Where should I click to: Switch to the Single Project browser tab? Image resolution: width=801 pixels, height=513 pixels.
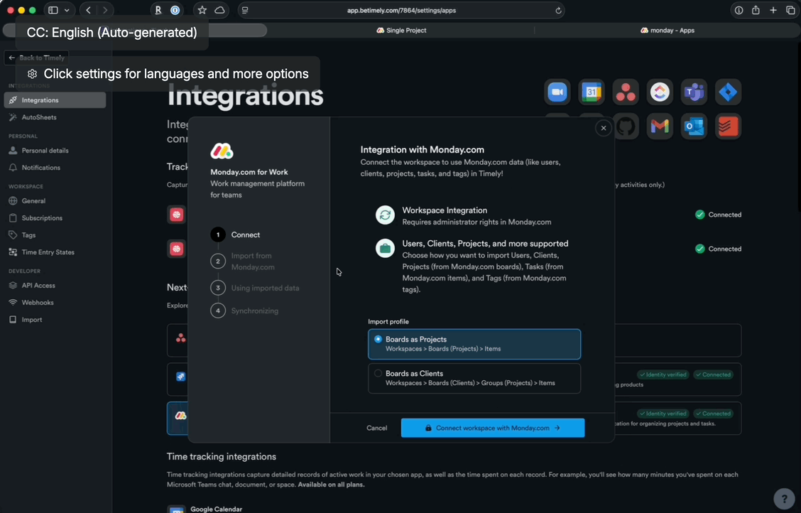[x=401, y=30]
